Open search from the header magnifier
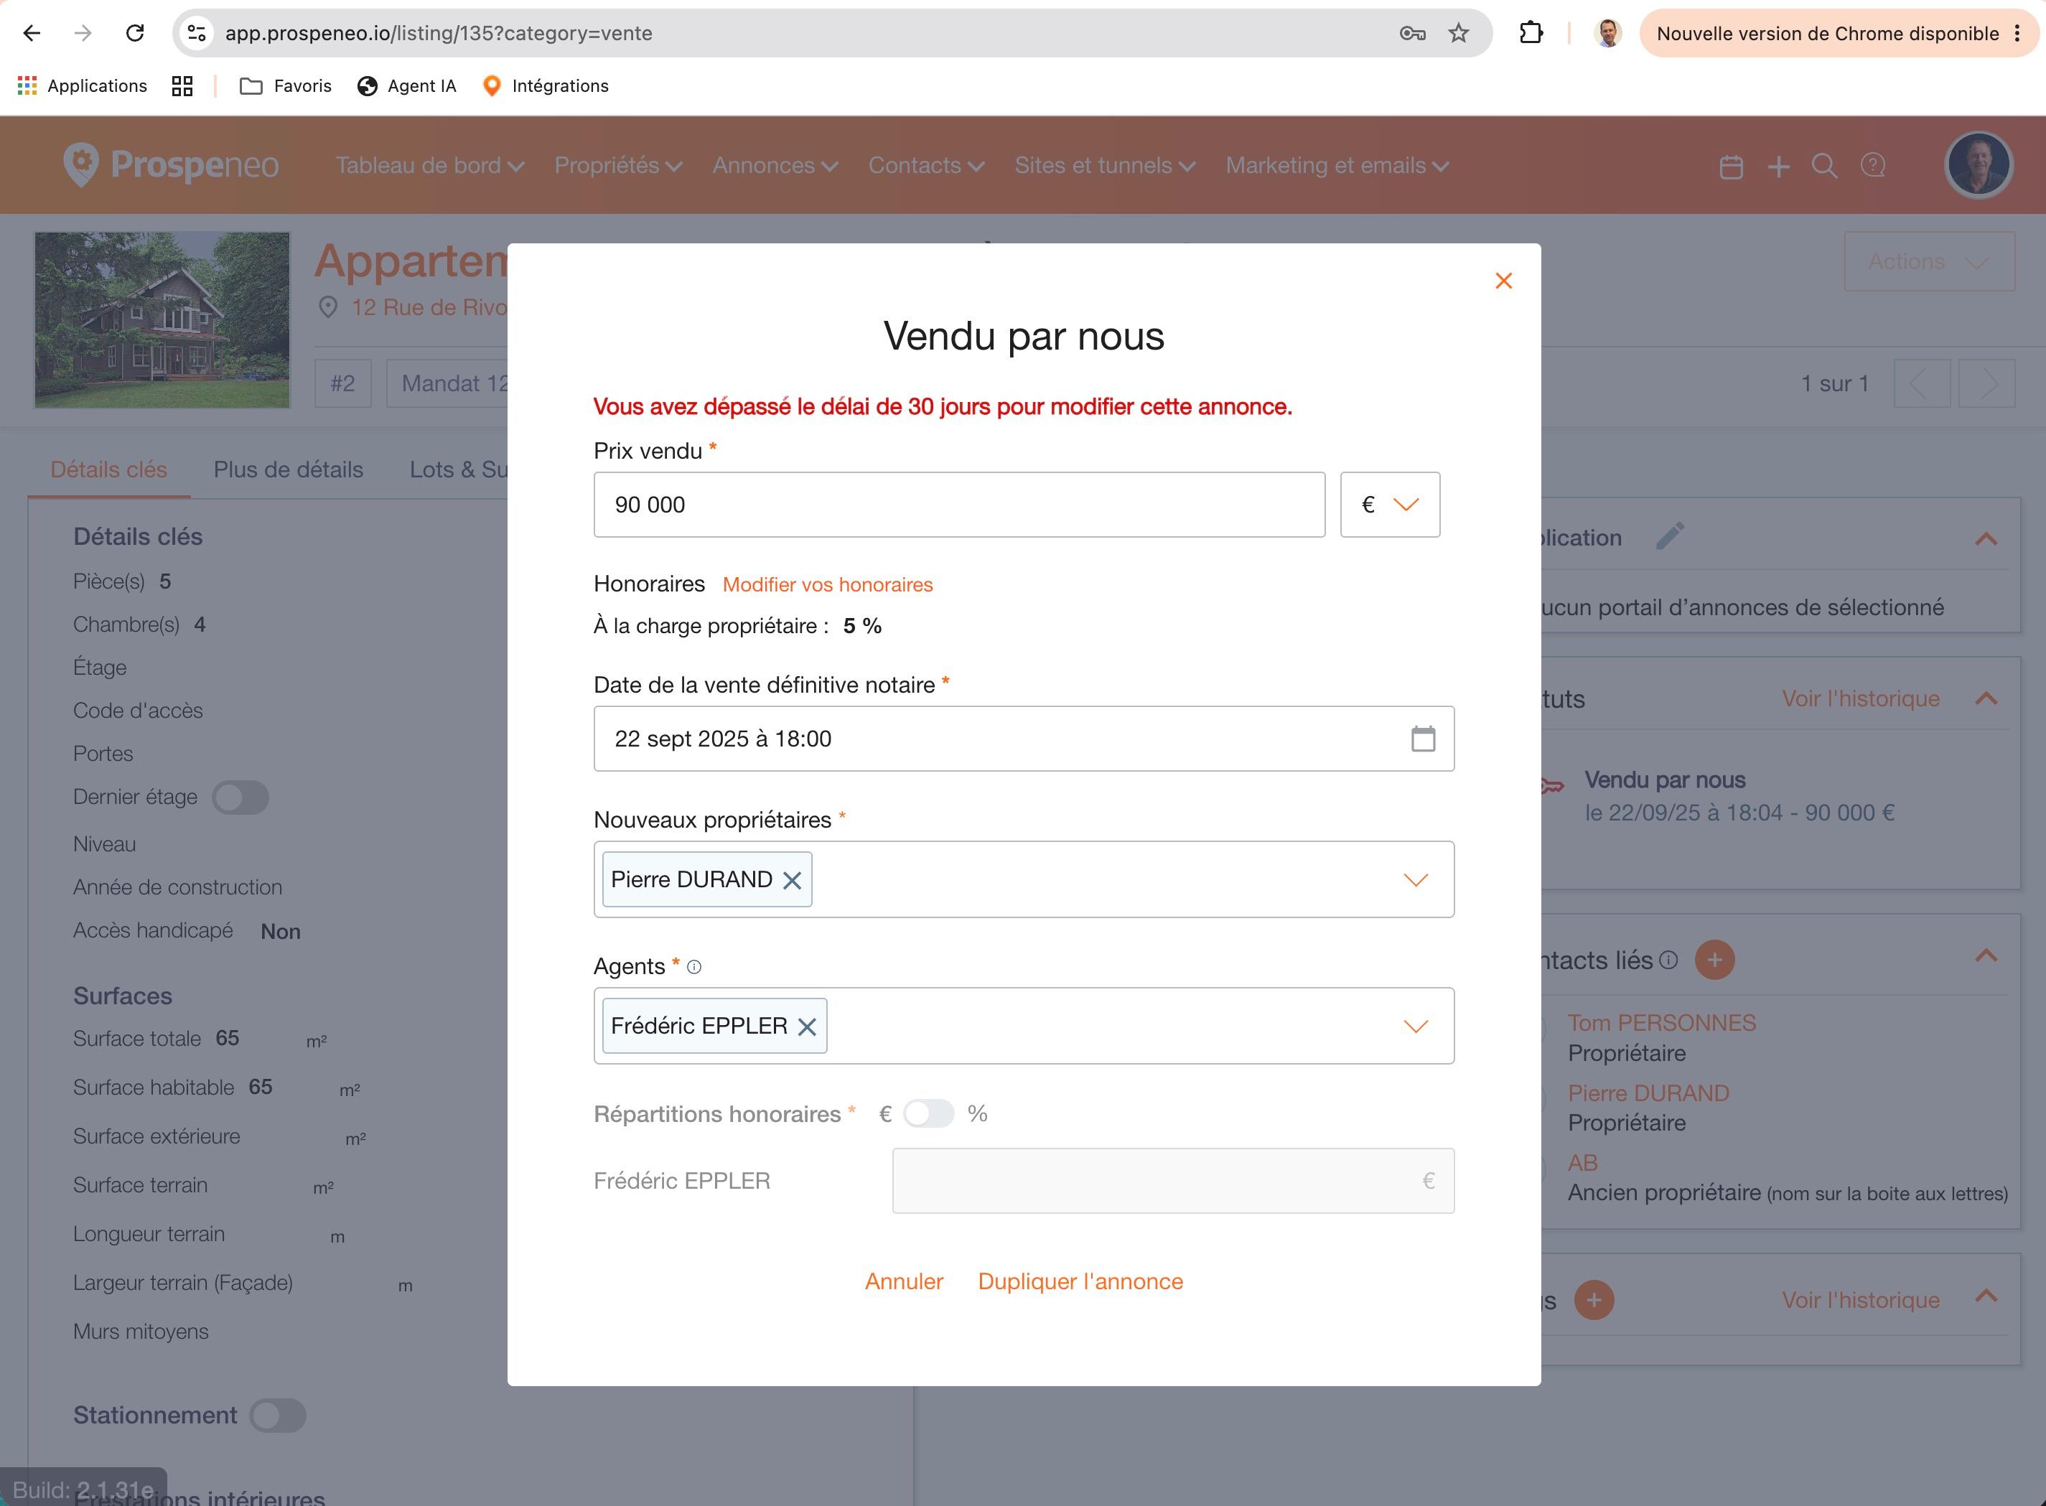2046x1506 pixels. click(x=1824, y=166)
